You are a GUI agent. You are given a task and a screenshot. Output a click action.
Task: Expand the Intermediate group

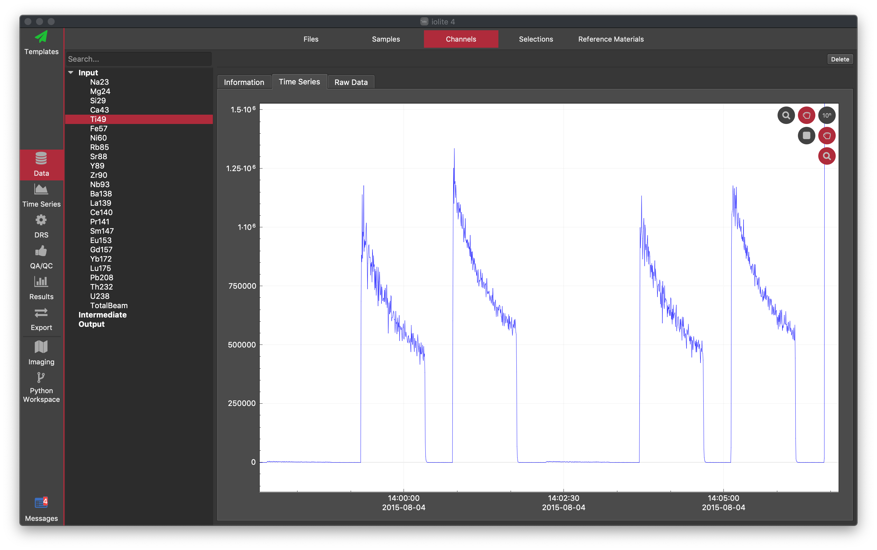click(102, 315)
